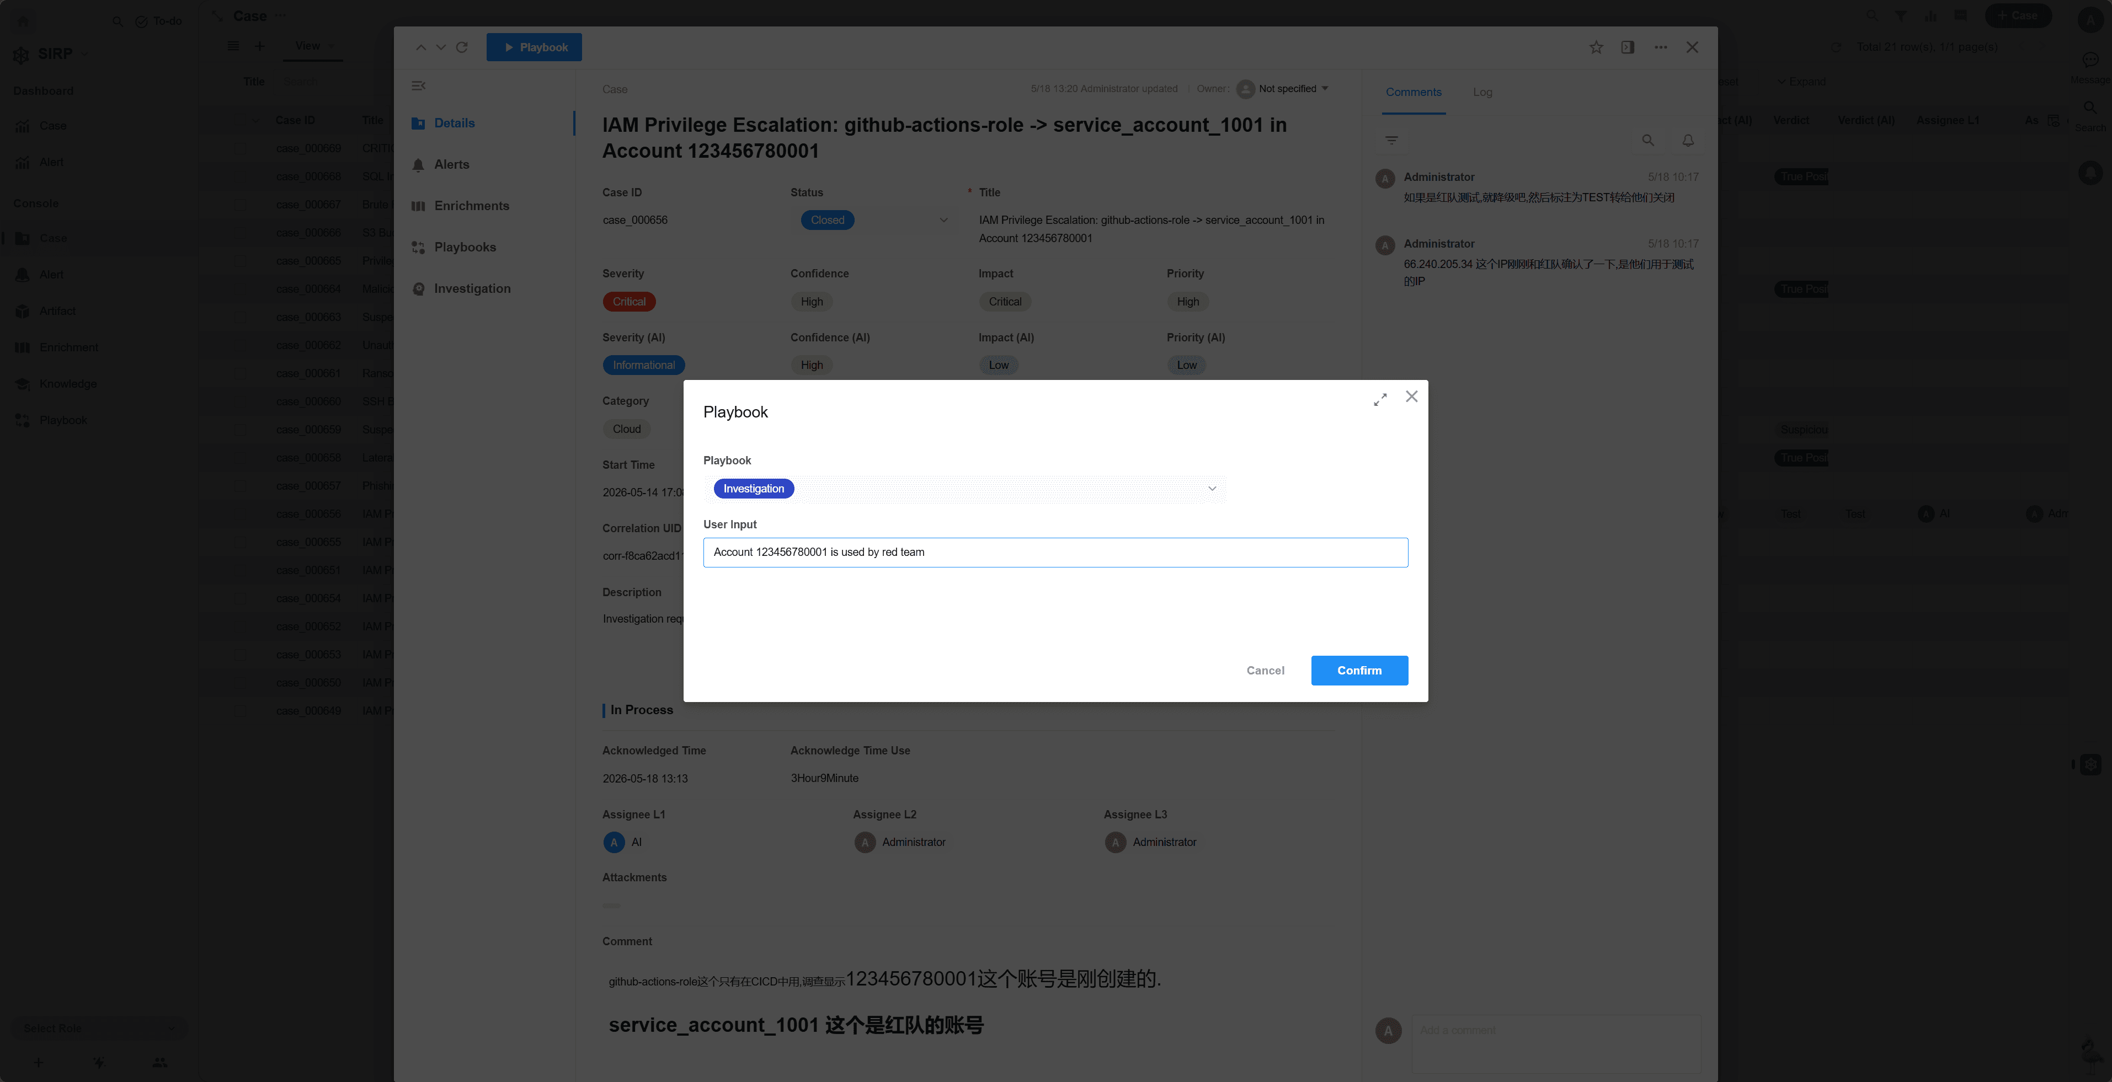
Task: Open Enrichment in Console sidebar
Action: coord(69,347)
